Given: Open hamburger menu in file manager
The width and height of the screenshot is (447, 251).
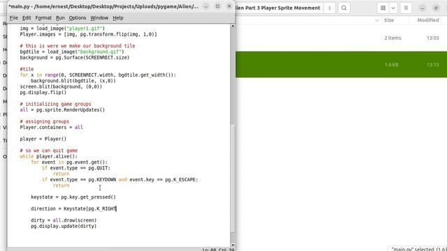Looking at the screenshot, I should [406, 8].
